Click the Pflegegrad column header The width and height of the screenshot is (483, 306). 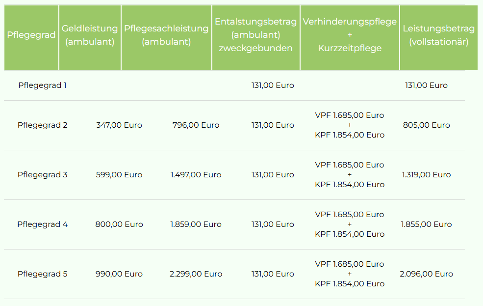coord(31,35)
